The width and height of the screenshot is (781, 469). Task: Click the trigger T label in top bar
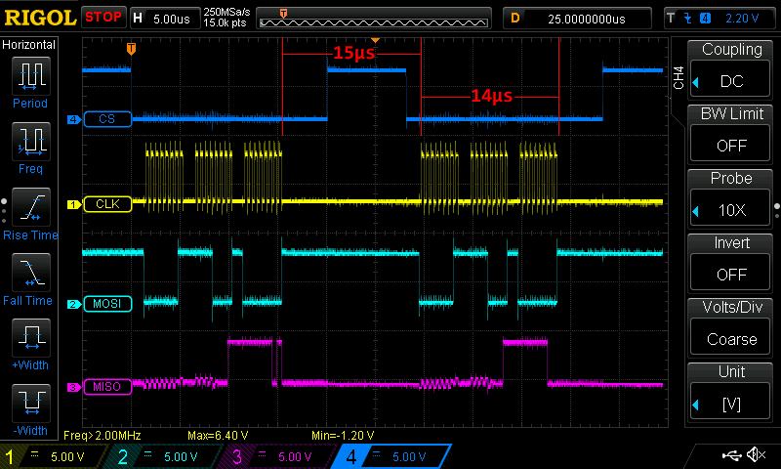pos(671,19)
